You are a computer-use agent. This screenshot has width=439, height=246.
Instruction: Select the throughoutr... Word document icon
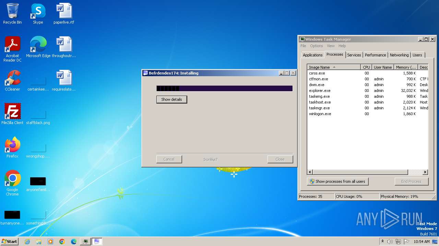64,47
